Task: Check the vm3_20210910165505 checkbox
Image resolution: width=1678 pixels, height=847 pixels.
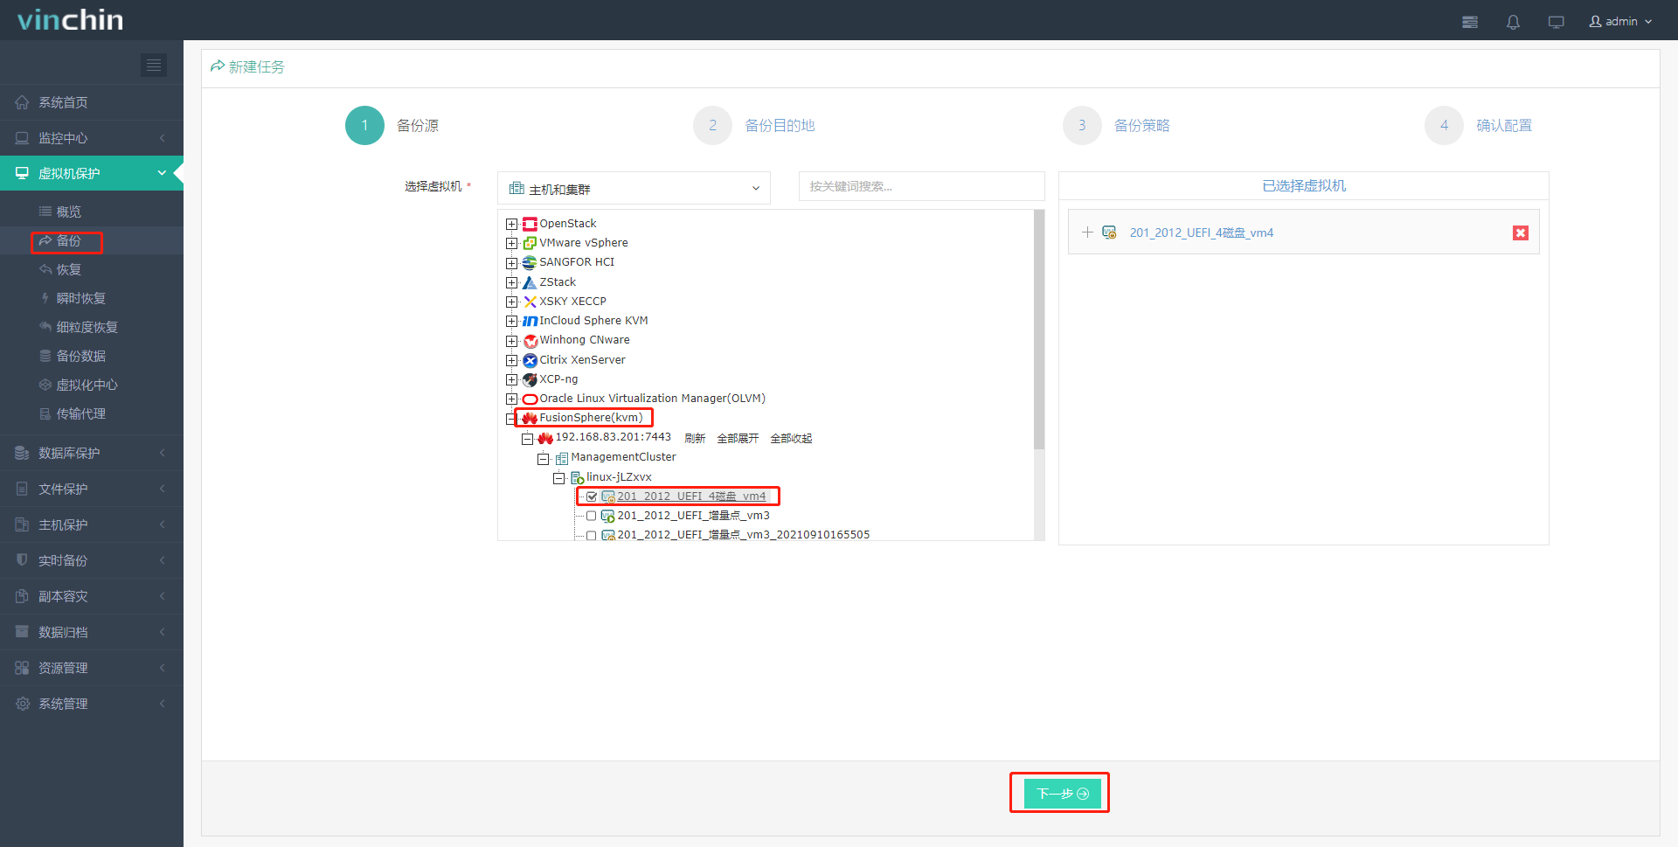Action: coord(592,535)
